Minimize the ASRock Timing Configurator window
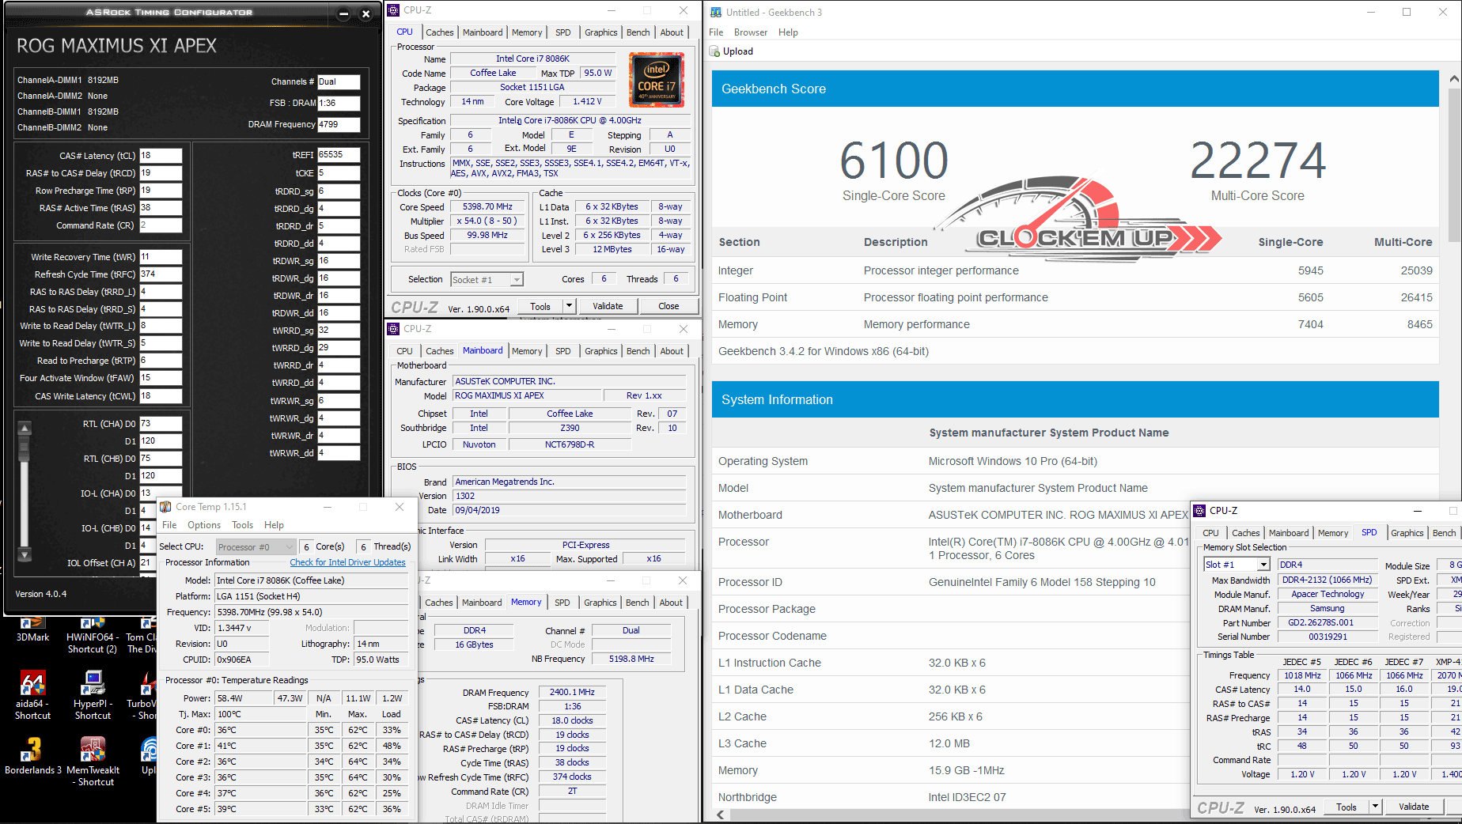The width and height of the screenshot is (1462, 824). pyautogui.click(x=343, y=13)
